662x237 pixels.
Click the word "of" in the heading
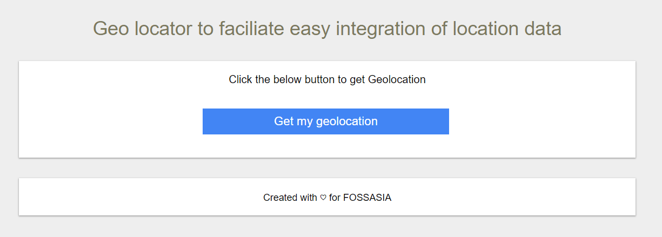[x=439, y=29]
